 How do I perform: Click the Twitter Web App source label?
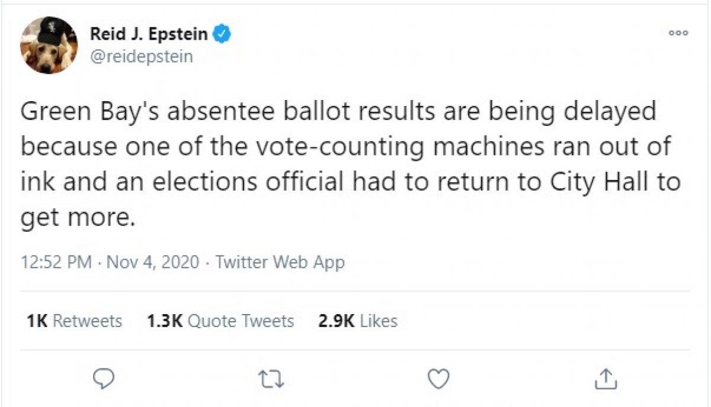coord(281,262)
